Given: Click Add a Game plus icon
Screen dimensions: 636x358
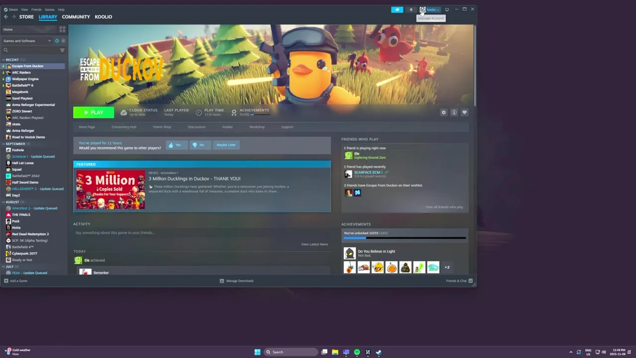Looking at the screenshot, I should [6, 281].
